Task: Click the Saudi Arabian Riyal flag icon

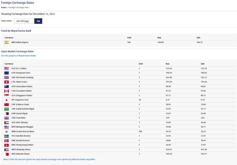Action: 6,109
